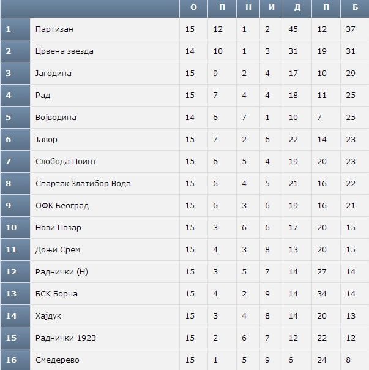Select Јагодина in the standings
This screenshot has height=370, width=369.
pyautogui.click(x=53, y=74)
